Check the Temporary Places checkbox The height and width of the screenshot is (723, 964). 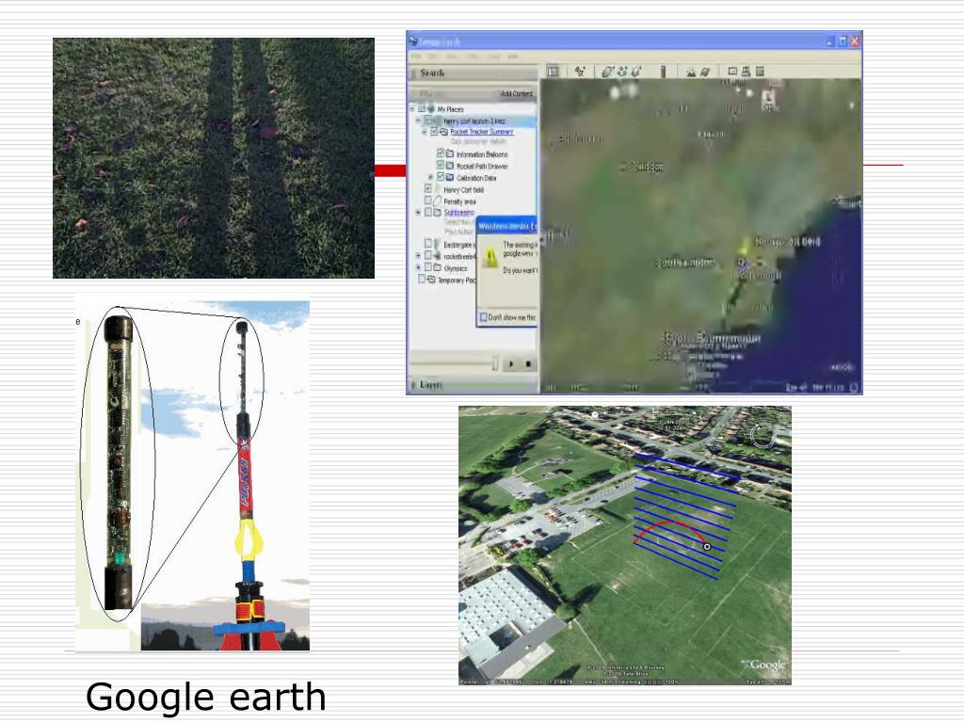(421, 279)
